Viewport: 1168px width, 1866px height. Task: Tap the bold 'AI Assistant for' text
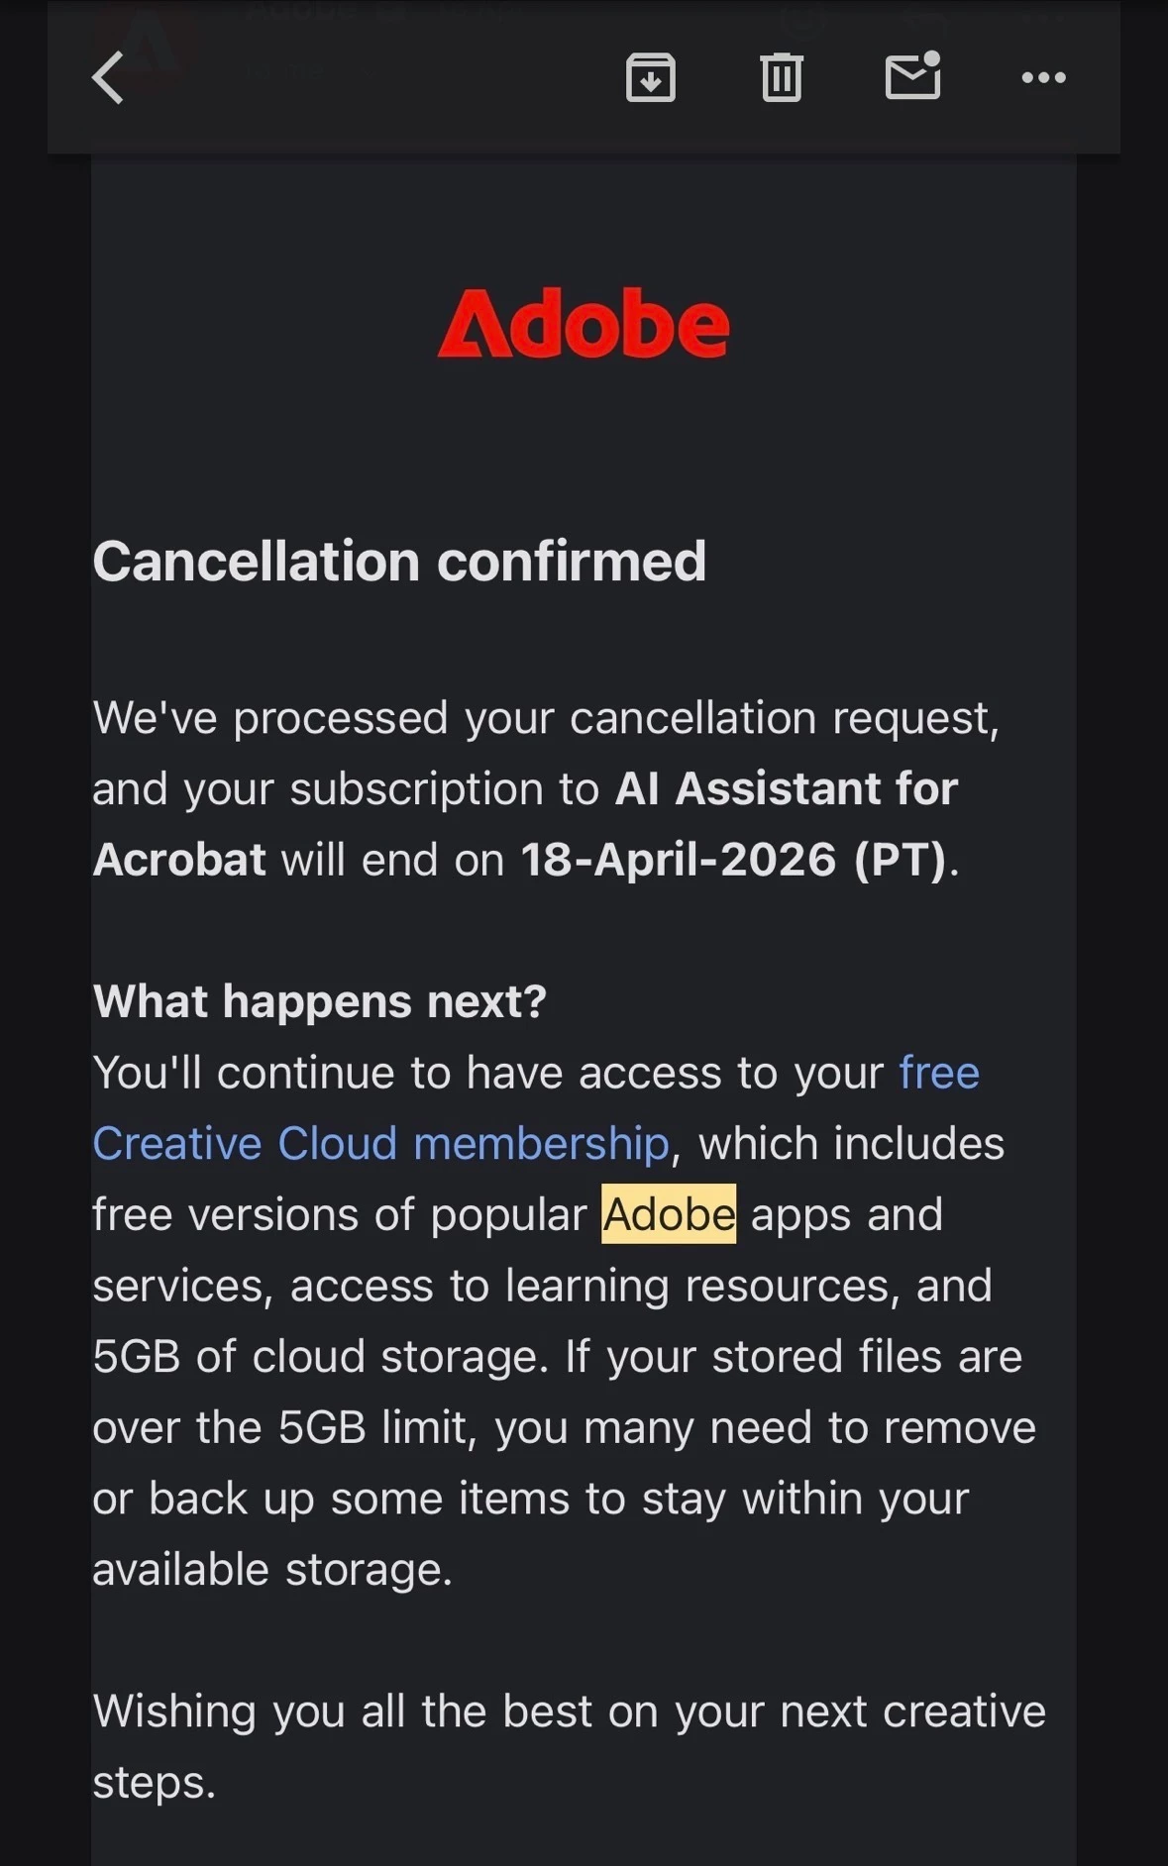click(x=787, y=789)
